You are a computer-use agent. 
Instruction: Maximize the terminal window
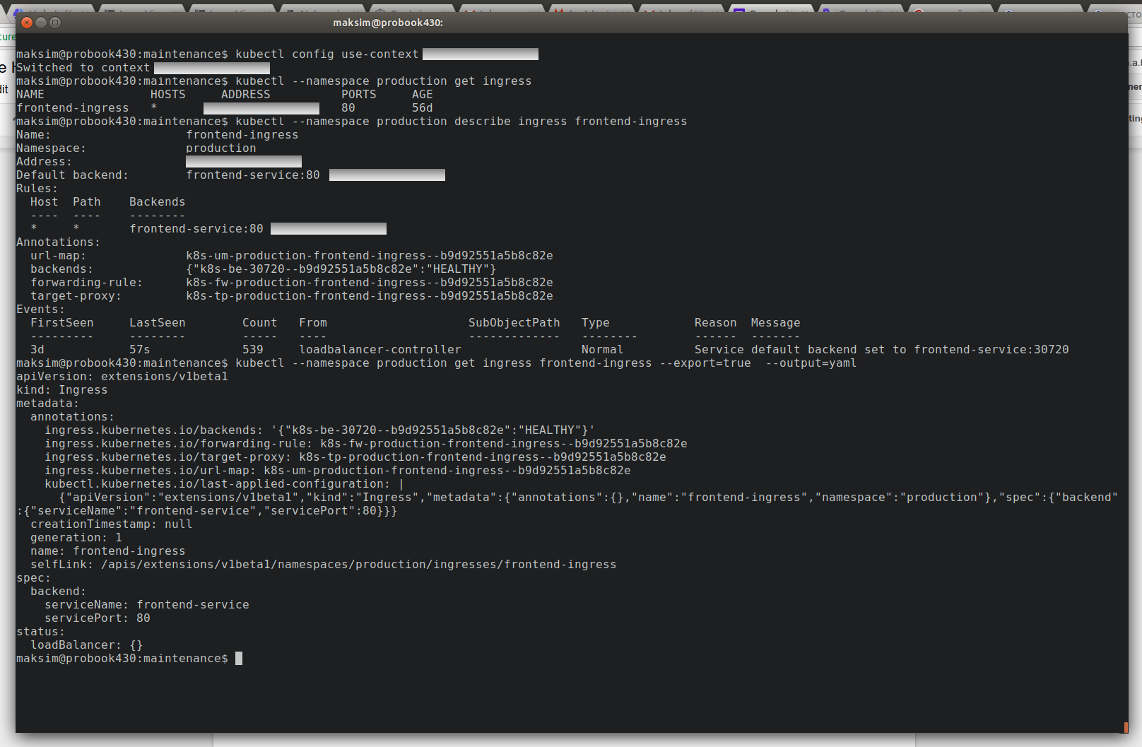(x=55, y=23)
